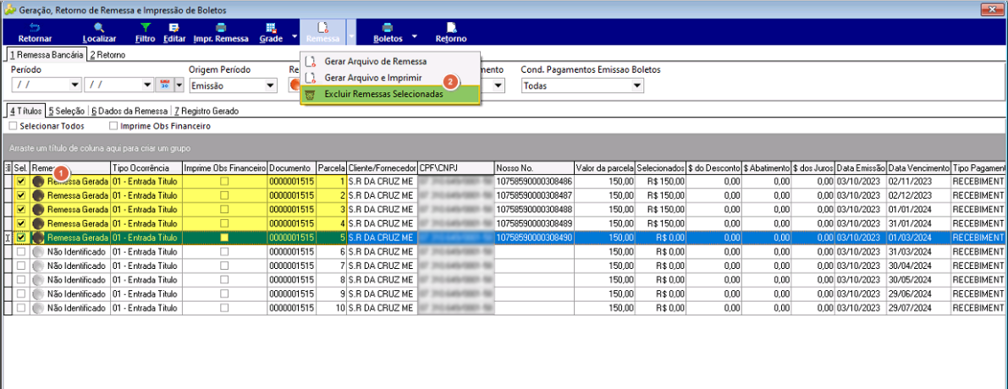Open the Grade toolbar icon
1008x389 pixels.
point(271,28)
